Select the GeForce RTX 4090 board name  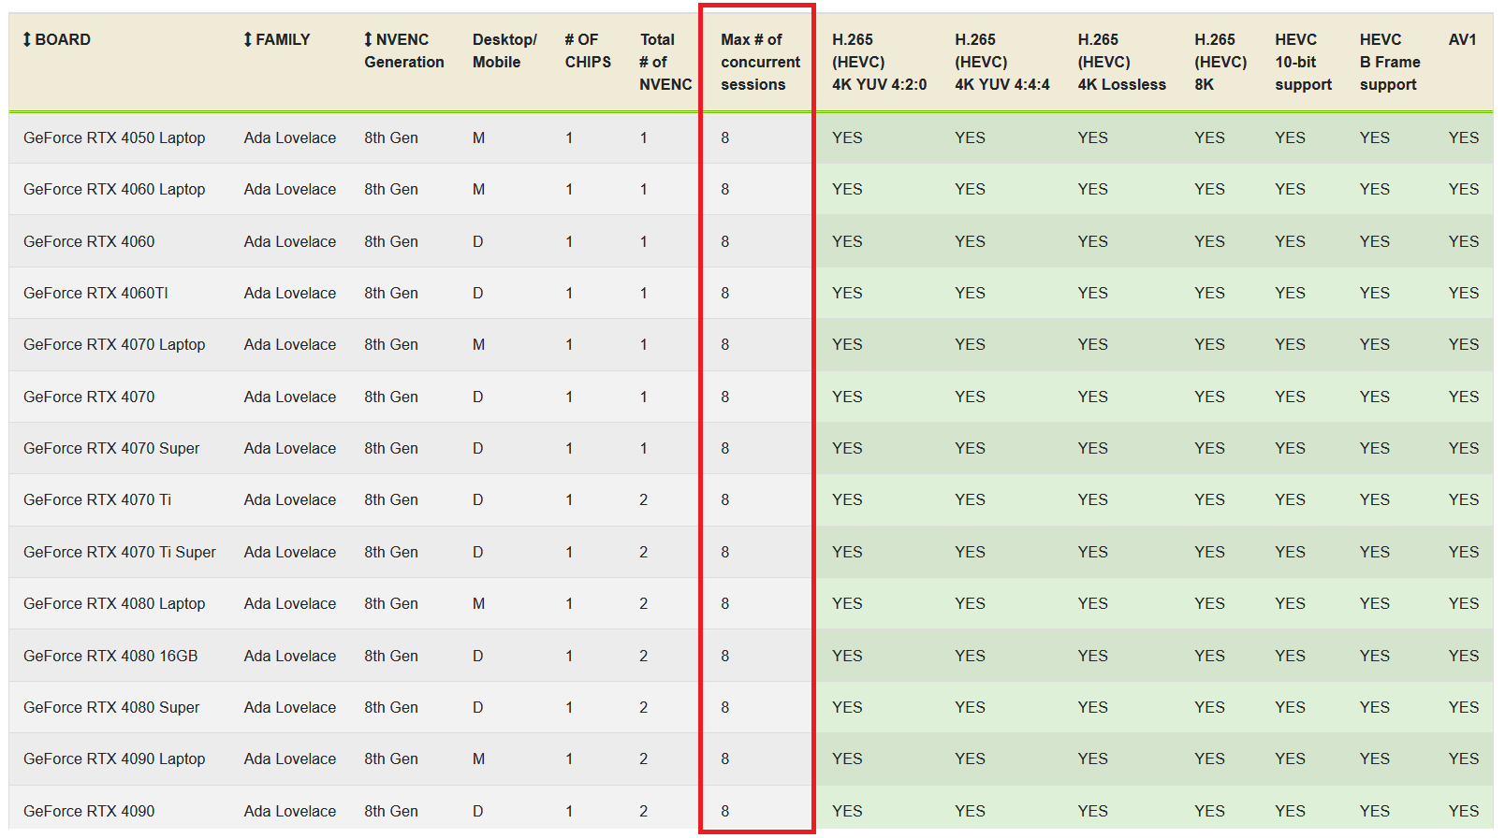[89, 811]
